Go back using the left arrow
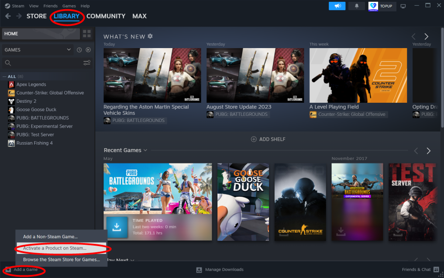The width and height of the screenshot is (444, 278). click(8, 16)
